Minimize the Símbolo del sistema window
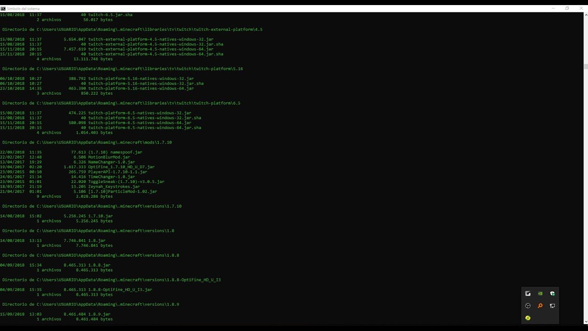The width and height of the screenshot is (588, 331). coord(553,8)
